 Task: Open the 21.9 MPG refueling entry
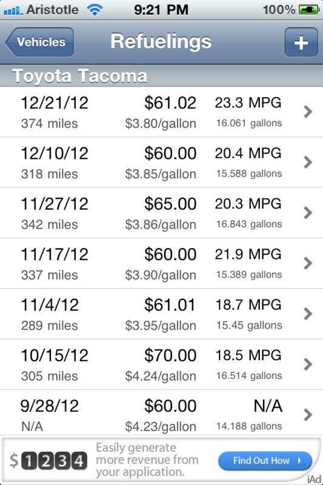click(x=161, y=263)
